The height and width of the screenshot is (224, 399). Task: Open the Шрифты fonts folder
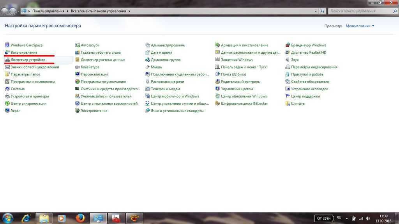click(x=298, y=103)
